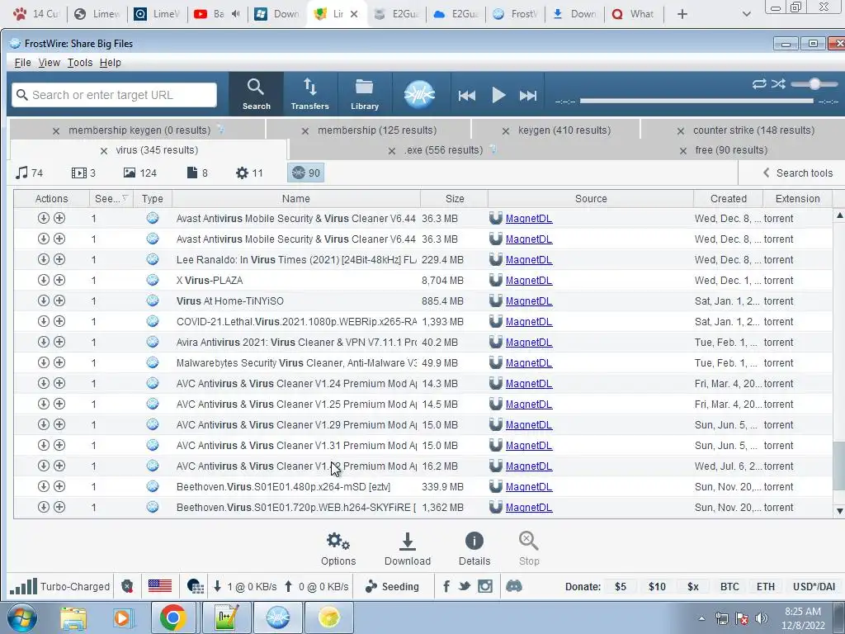Click download icon for X Virus-PLAZA row

click(x=44, y=280)
